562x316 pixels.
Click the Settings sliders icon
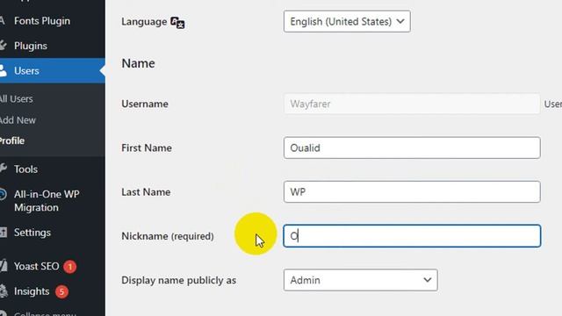[x=4, y=233]
